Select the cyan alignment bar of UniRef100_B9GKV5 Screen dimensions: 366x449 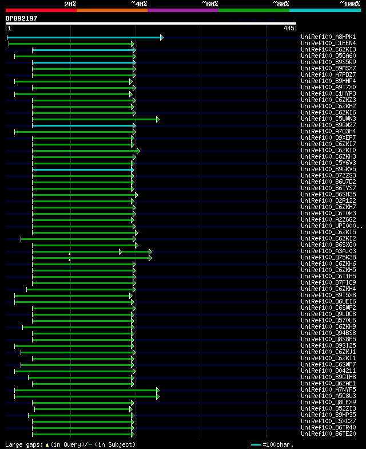pyautogui.click(x=83, y=170)
